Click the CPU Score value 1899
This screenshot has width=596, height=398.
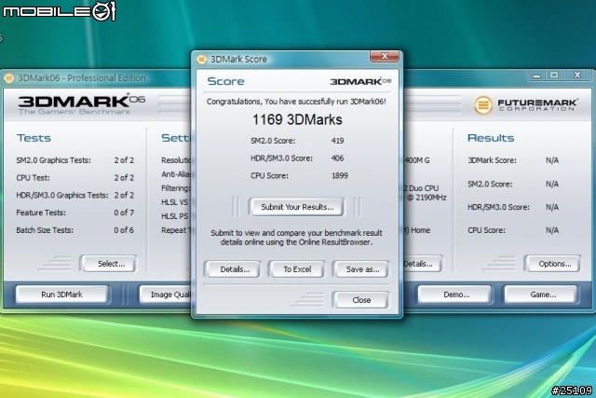(x=339, y=176)
